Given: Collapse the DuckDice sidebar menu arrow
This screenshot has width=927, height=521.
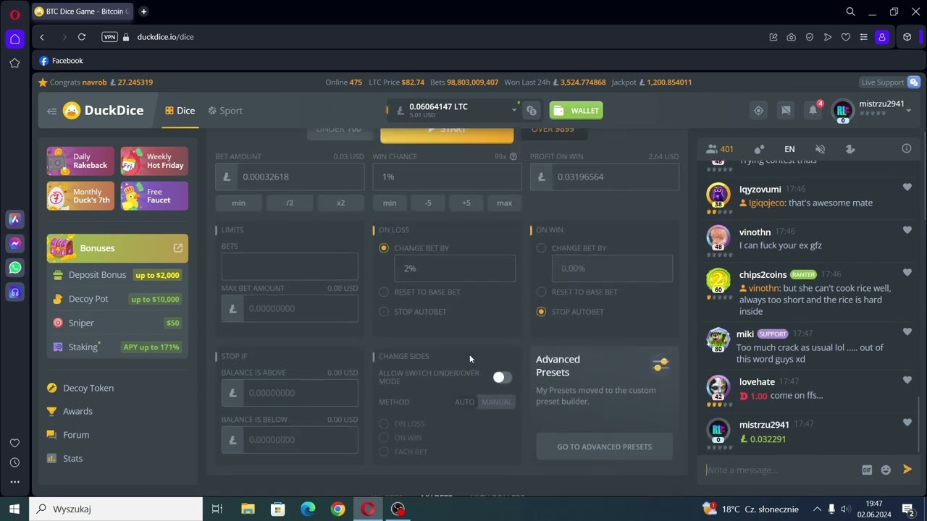Looking at the screenshot, I should (x=51, y=111).
